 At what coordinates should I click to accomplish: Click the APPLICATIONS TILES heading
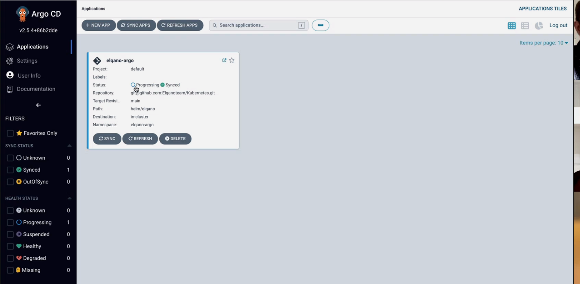coord(543,8)
